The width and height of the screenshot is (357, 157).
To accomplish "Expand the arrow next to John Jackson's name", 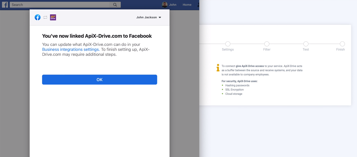I will [x=160, y=17].
